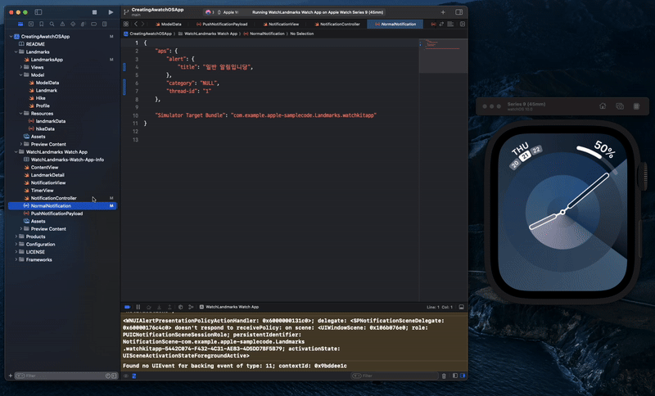Open PushNotificationPayload file in navigator
Viewport: 655px width, 396px height.
coord(53,214)
